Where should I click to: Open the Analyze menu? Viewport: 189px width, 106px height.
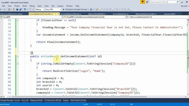[60, 6]
